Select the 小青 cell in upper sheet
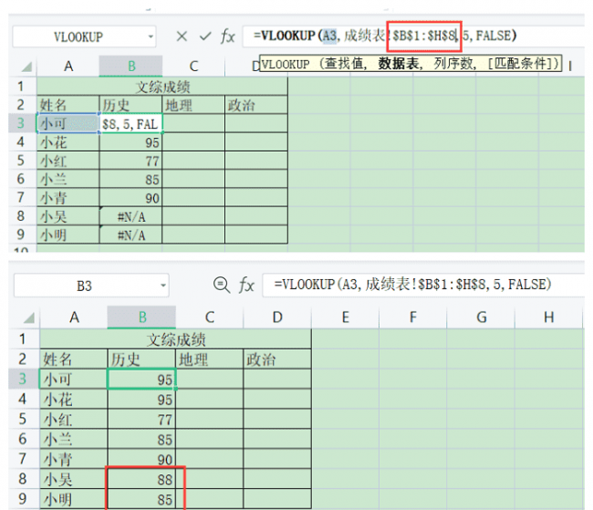This screenshot has width=593, height=510. [x=68, y=197]
